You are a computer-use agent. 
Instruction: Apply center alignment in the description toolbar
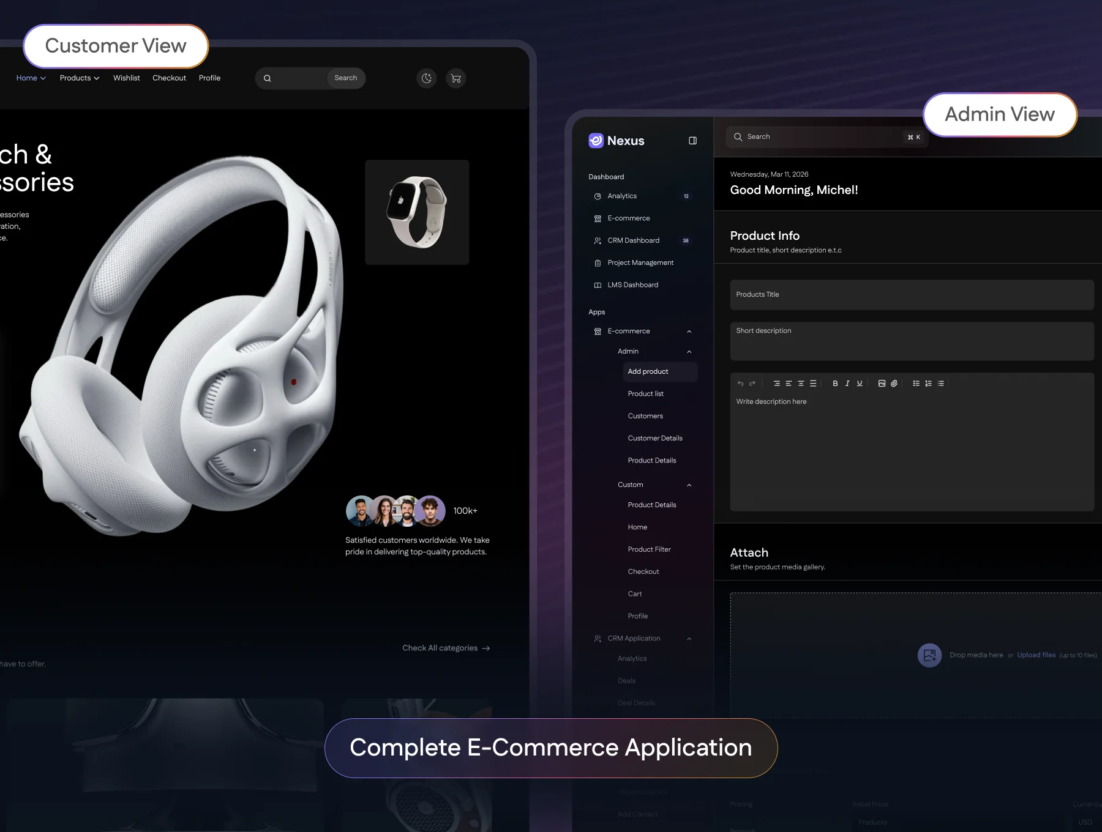tap(801, 384)
